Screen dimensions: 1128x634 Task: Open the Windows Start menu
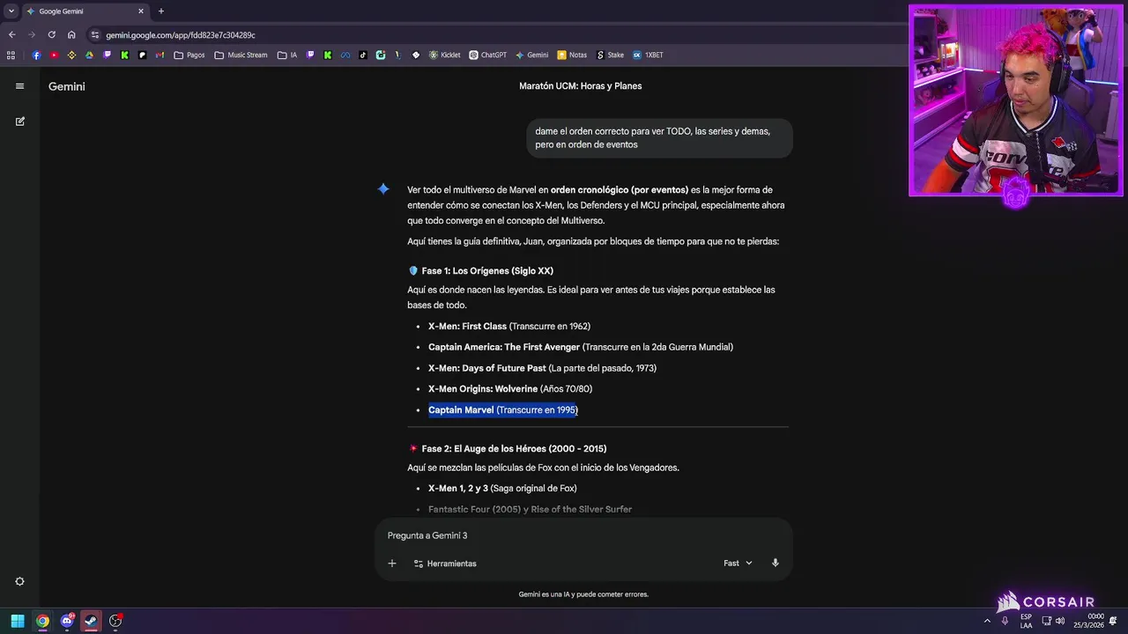pos(18,621)
